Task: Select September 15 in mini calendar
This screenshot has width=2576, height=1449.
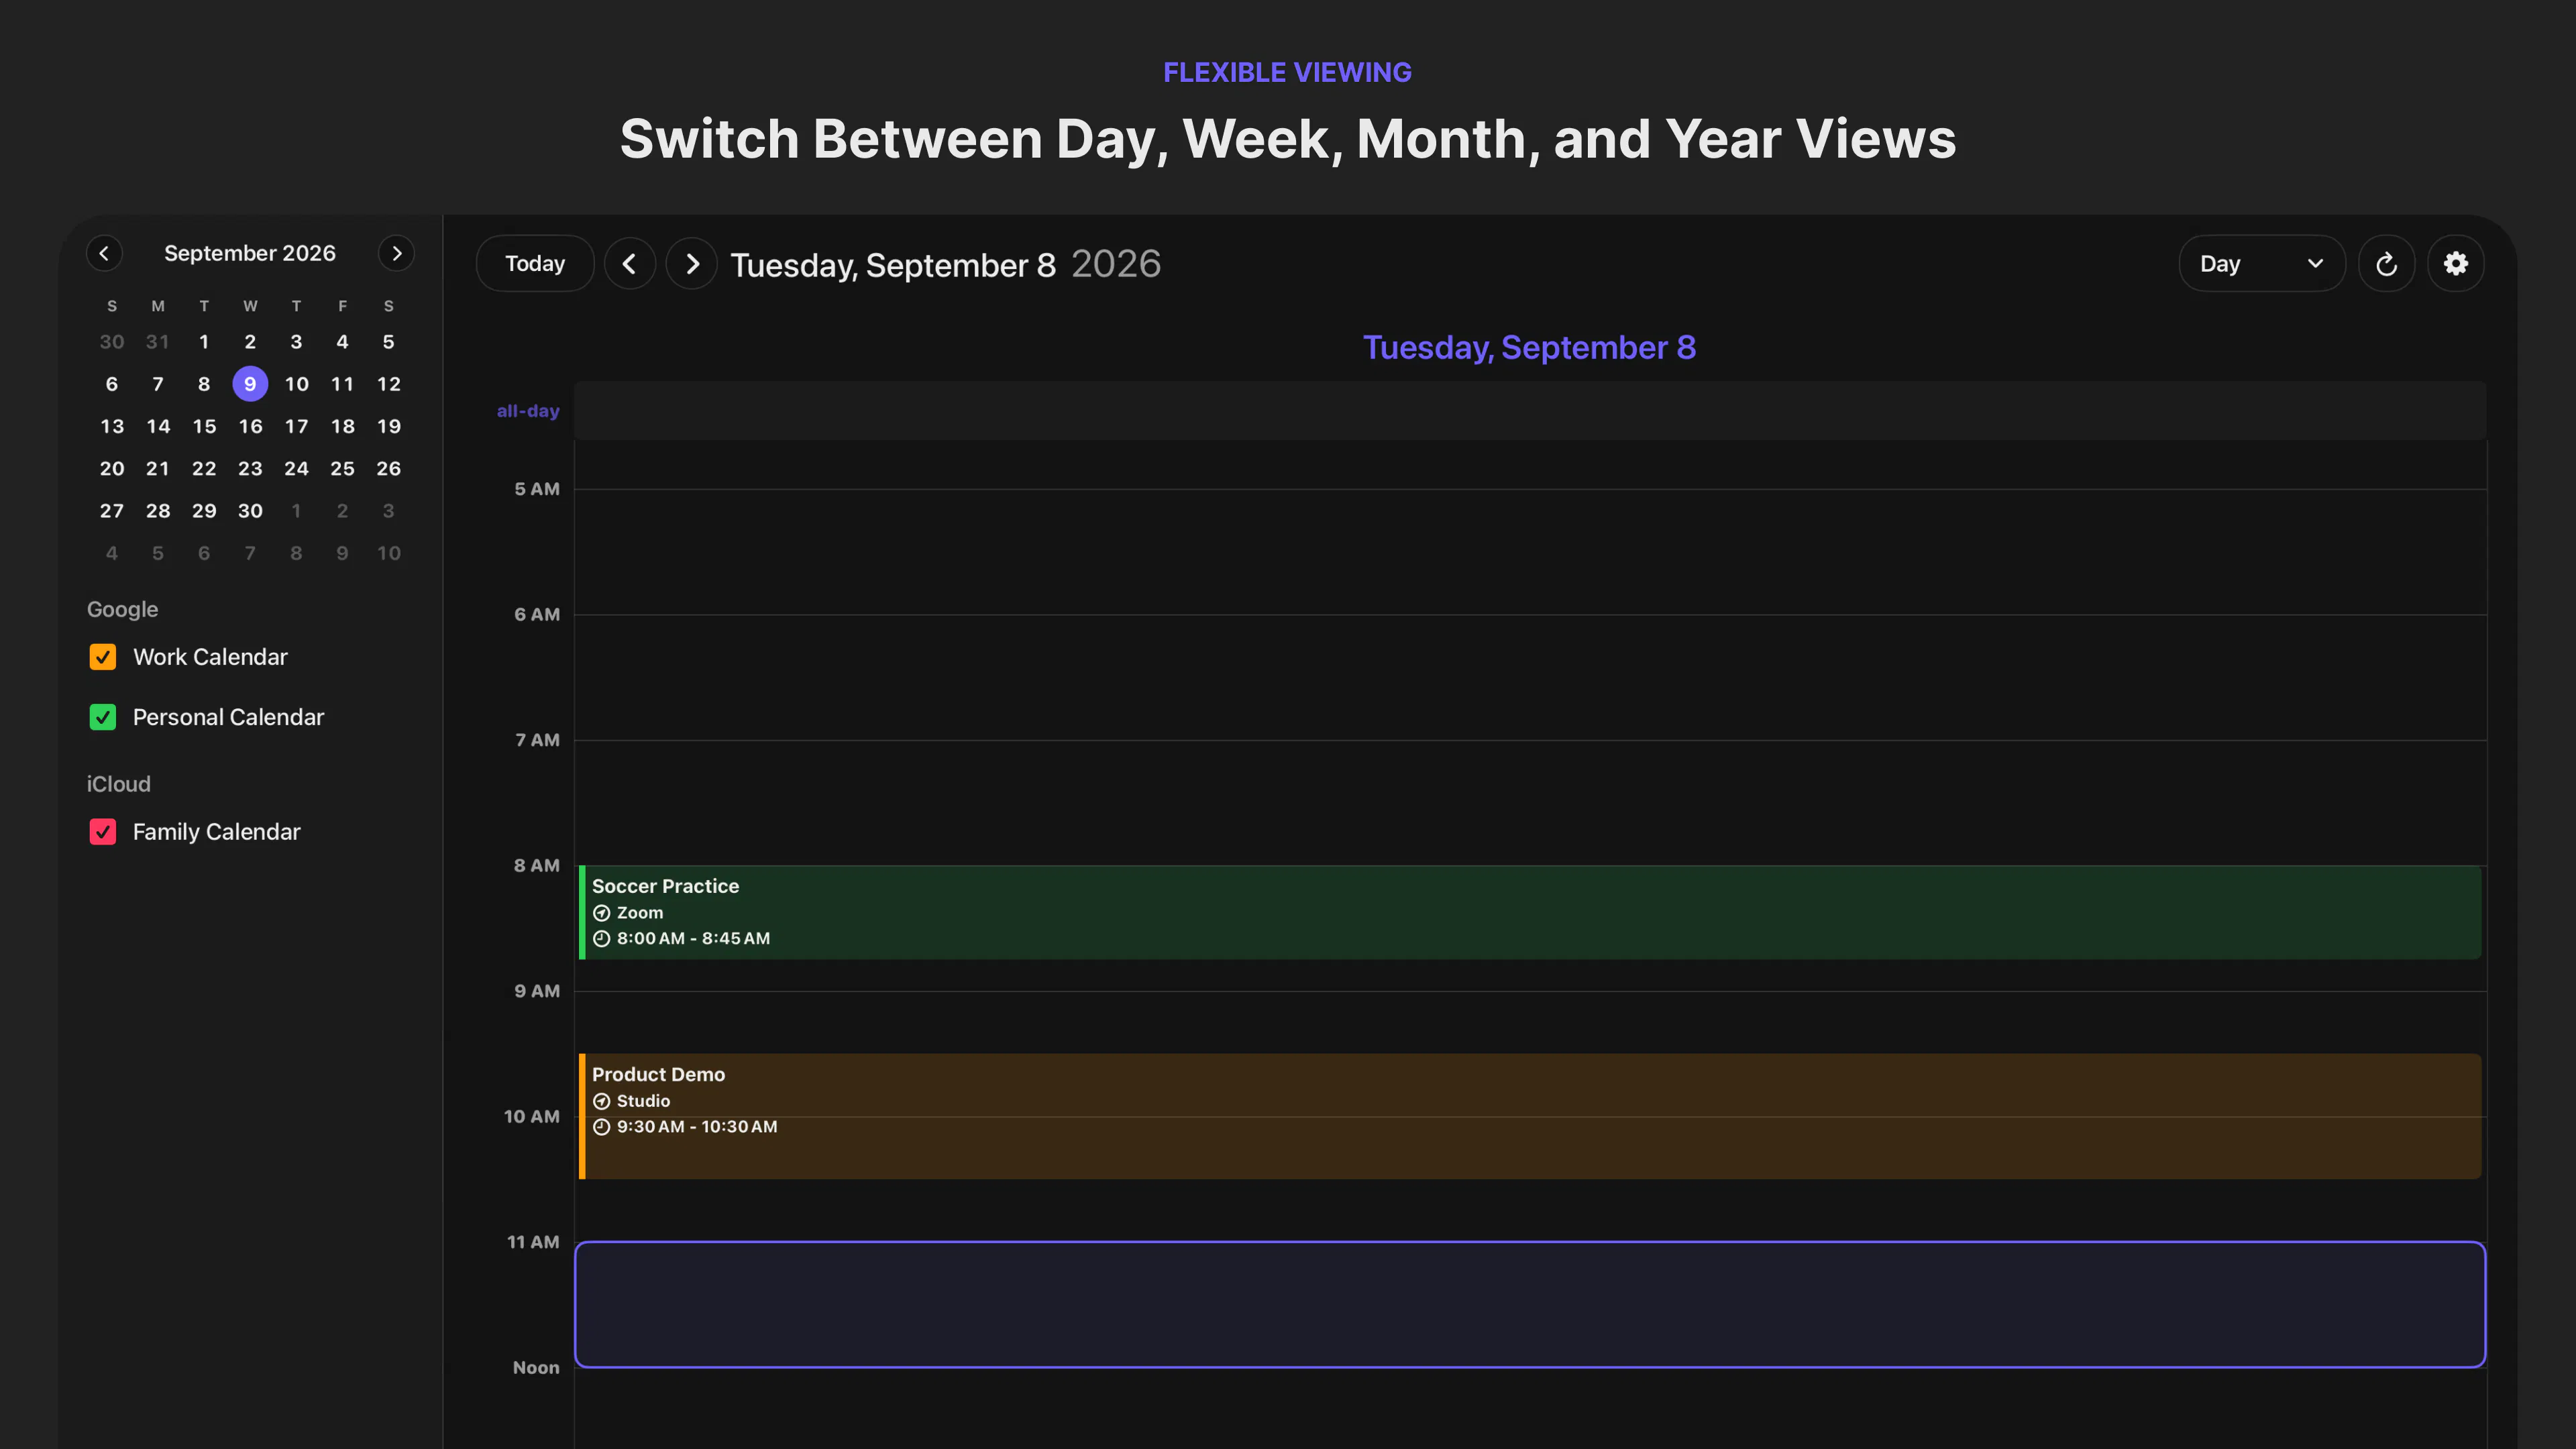Action: pyautogui.click(x=204, y=426)
